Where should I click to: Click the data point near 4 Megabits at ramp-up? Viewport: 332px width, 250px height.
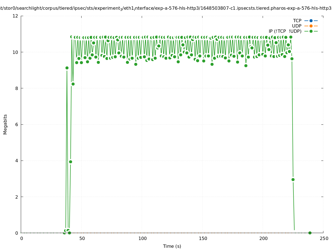pos(70,162)
